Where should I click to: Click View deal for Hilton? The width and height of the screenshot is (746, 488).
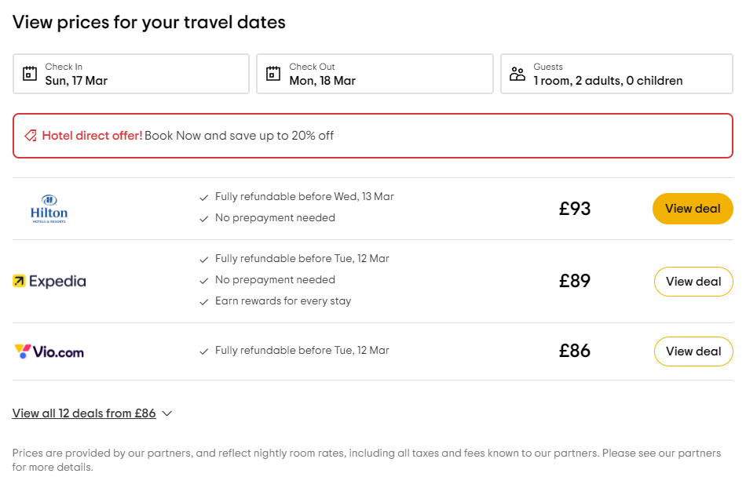pos(693,209)
